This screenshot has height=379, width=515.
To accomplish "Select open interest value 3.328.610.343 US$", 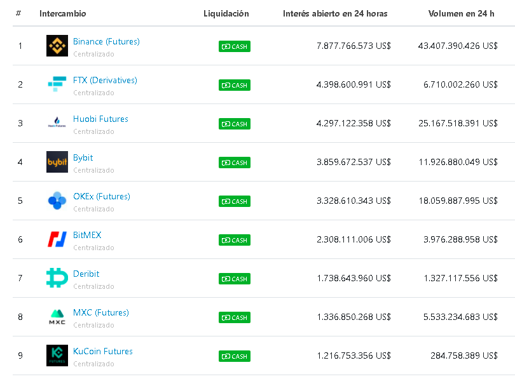I will pos(354,201).
